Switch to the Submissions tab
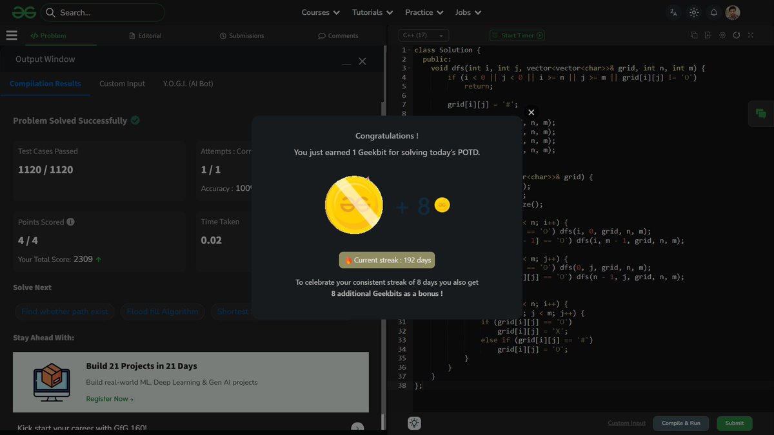 [x=242, y=35]
